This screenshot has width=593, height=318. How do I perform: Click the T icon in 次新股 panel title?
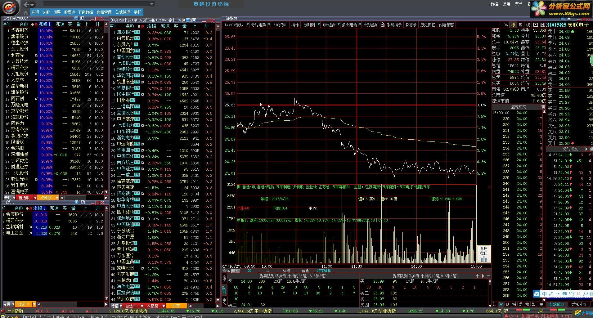tap(77, 19)
